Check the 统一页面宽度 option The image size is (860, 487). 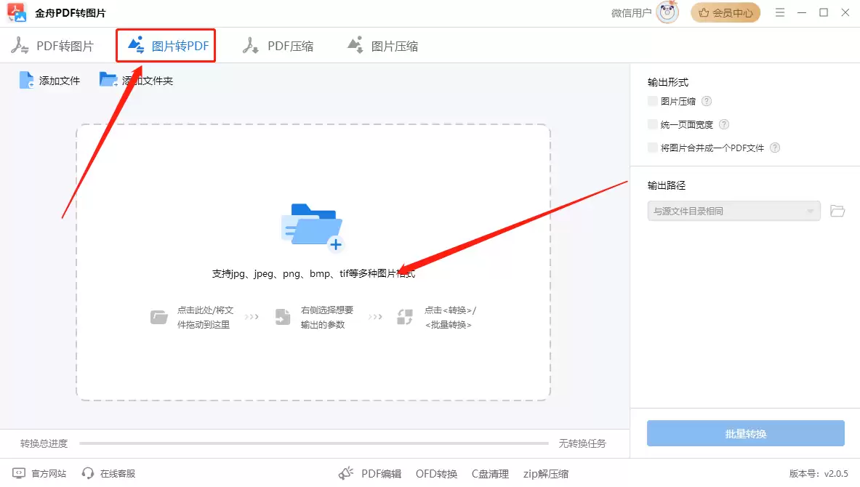coord(651,124)
